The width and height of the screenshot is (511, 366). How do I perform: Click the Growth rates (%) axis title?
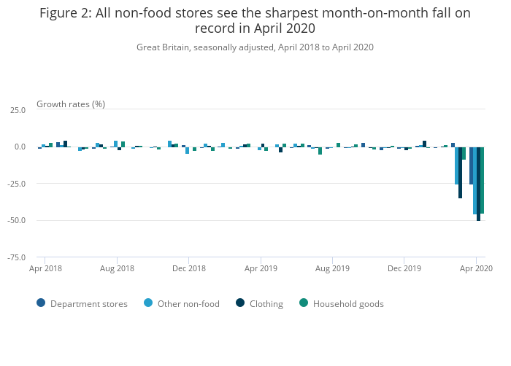coord(71,104)
